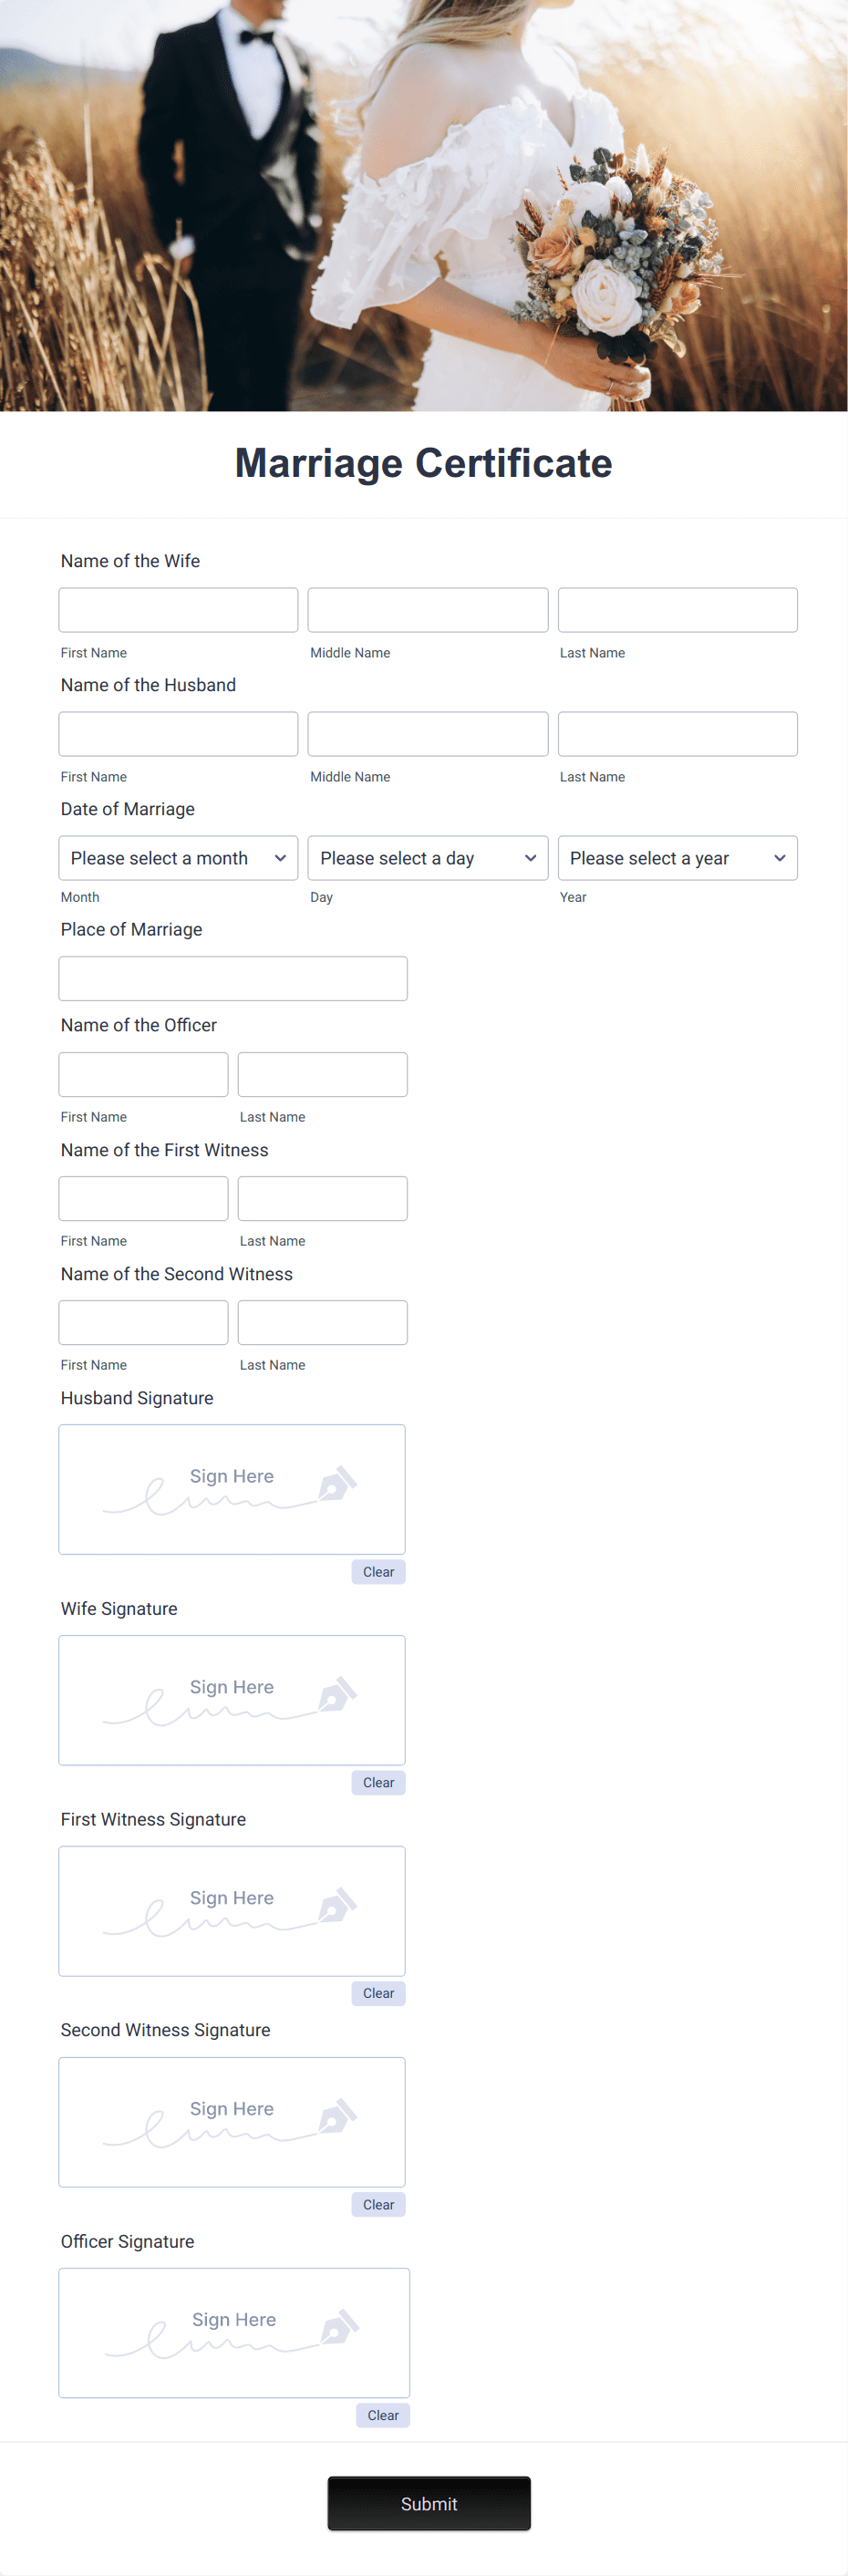Clear the Officer Signature field
Screen dimensions: 848x2576
pos(382,2415)
